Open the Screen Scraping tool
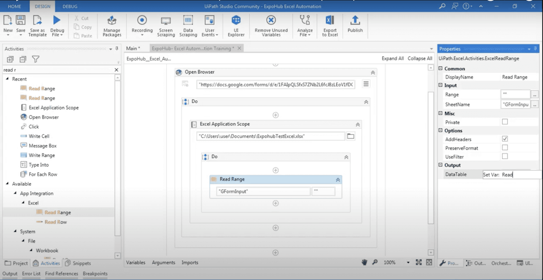Screen dimensions: 543x280 [x=166, y=25]
